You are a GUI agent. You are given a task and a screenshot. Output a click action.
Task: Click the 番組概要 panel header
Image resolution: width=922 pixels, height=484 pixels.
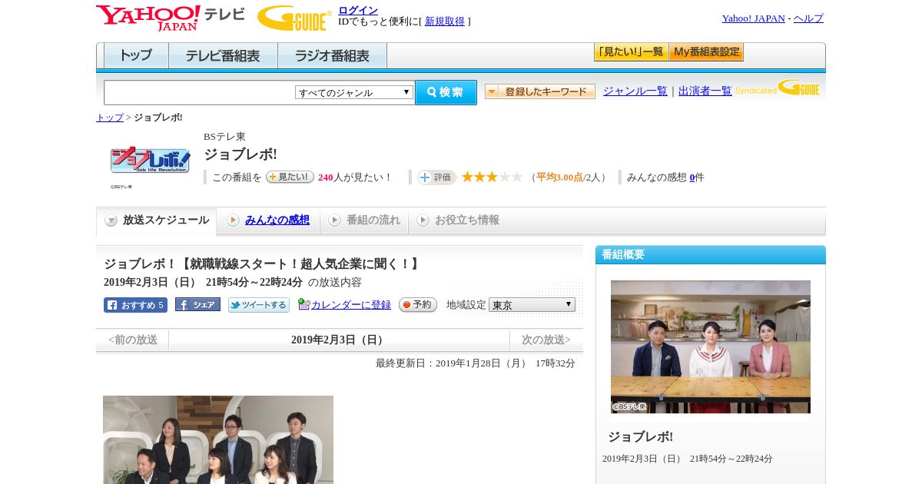tap(711, 255)
